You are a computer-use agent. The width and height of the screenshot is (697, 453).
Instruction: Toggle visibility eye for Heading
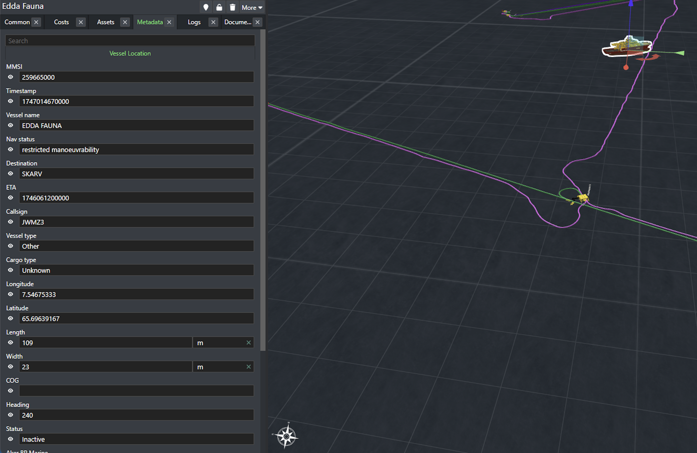(11, 415)
